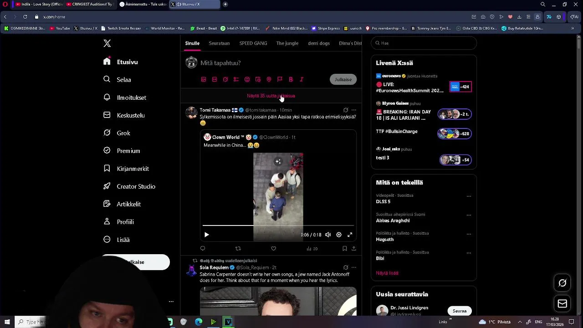Screen dimensions: 583x328
Task: Reply to Tomi Takamaa's post
Action: coord(203,248)
